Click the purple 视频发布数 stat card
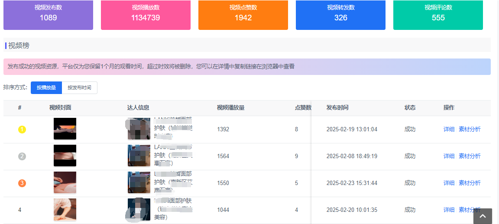The image size is (499, 224). tap(48, 15)
